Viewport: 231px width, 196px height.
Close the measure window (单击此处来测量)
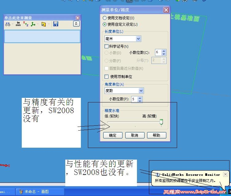pyautogui.click(x=78, y=18)
